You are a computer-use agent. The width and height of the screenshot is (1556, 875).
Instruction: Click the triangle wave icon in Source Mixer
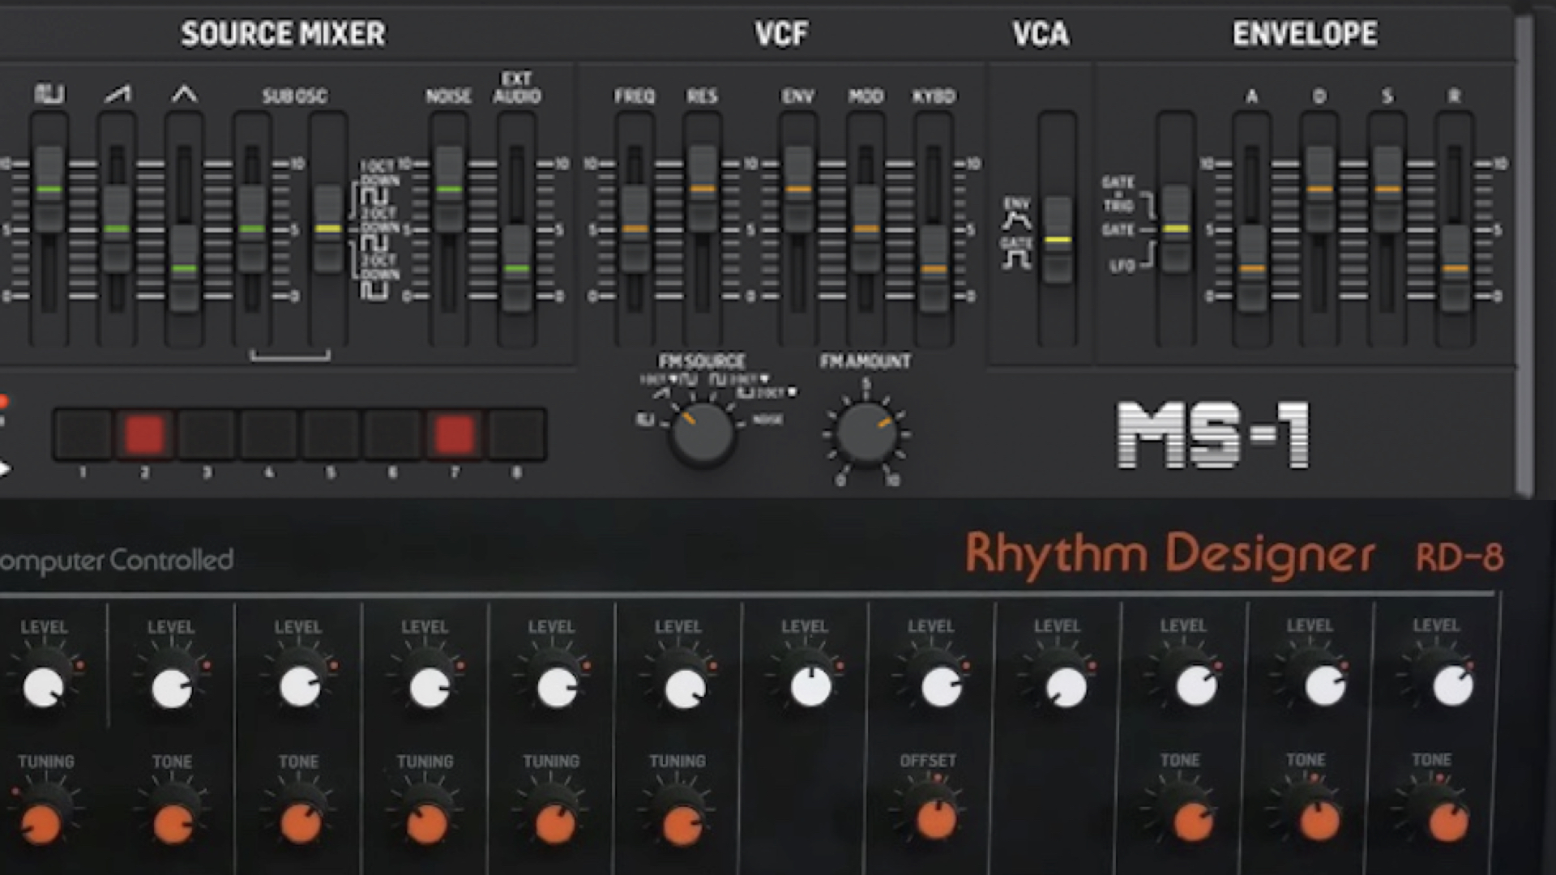[x=185, y=95]
